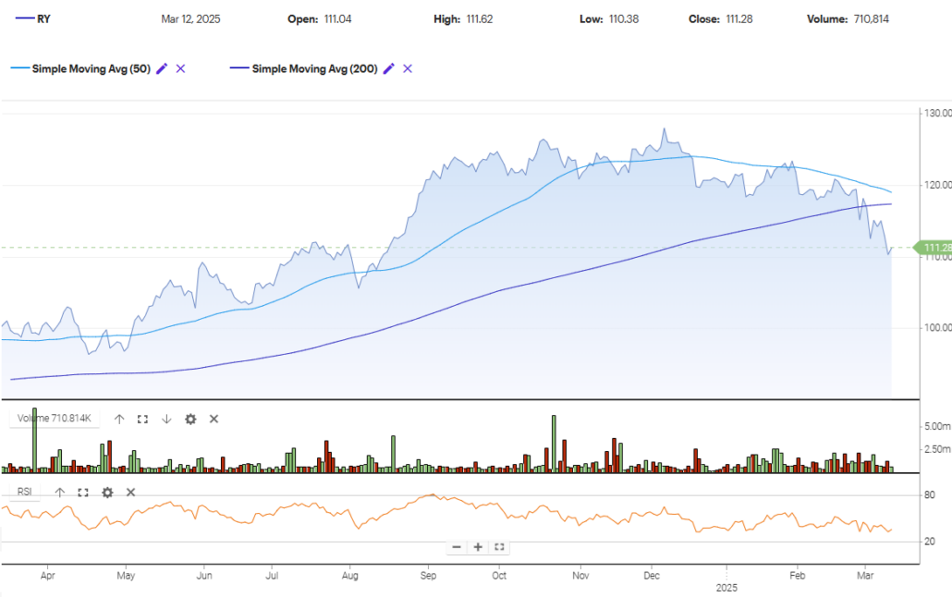Maximize the RSI pane
The width and height of the screenshot is (952, 597).
tap(83, 493)
